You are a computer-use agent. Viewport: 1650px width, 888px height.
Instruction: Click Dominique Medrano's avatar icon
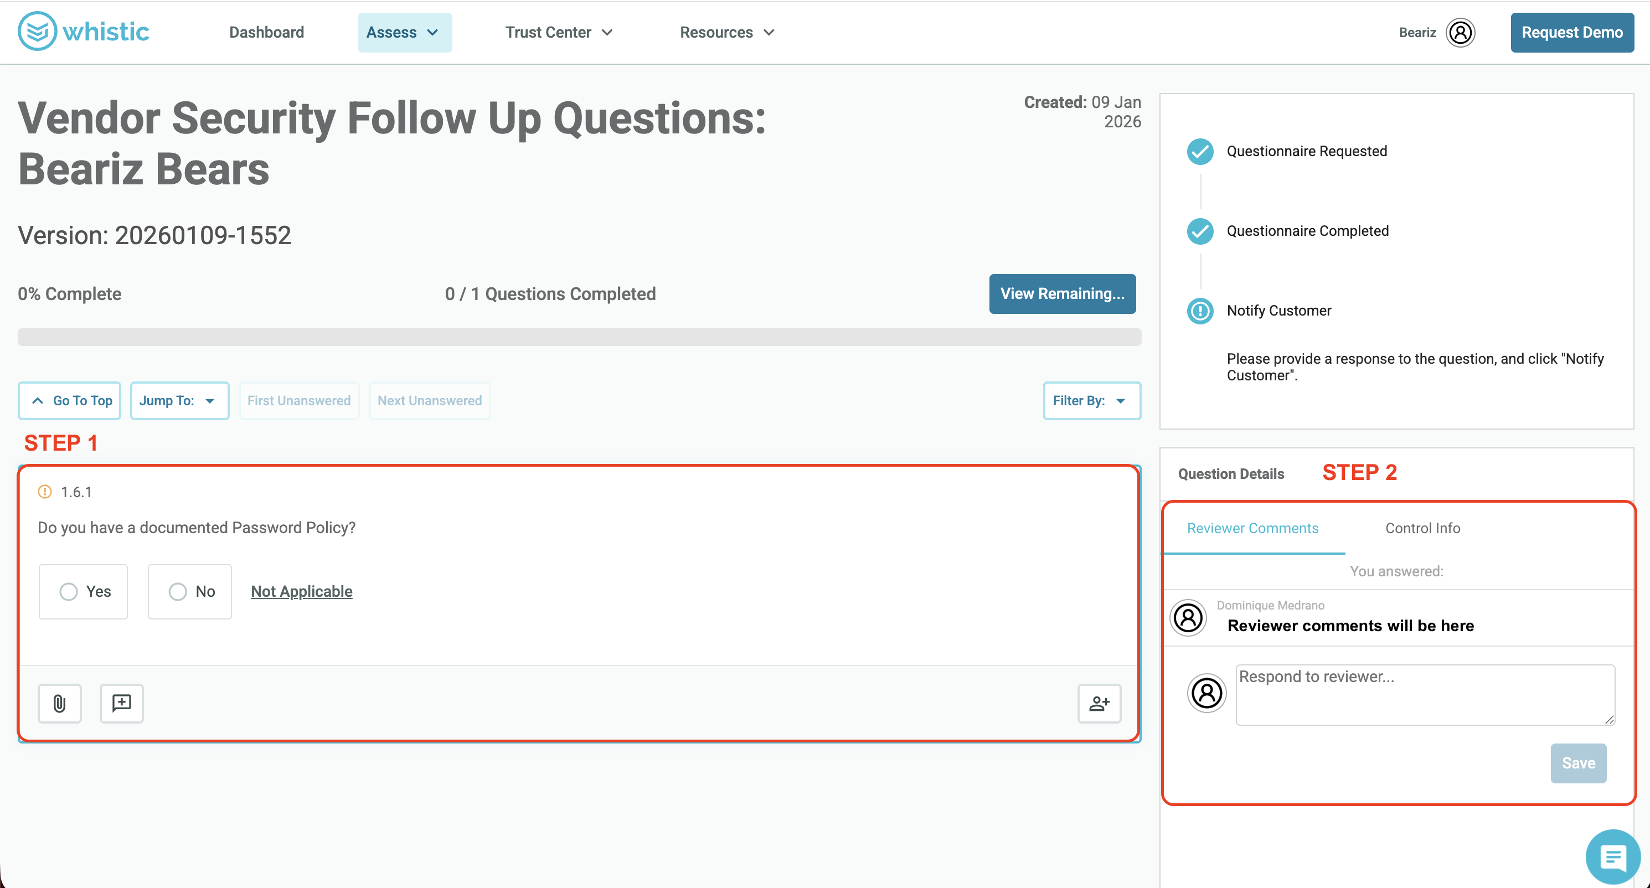point(1188,618)
